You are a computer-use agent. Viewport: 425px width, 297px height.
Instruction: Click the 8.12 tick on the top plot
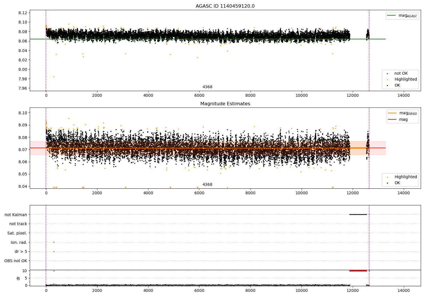[23, 13]
